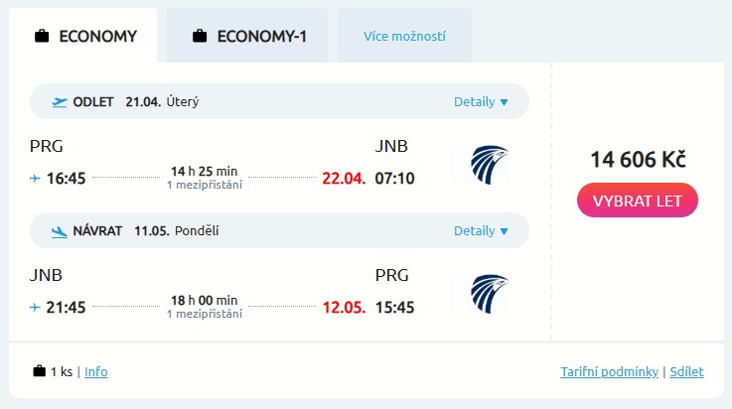Switch to the ECONOMY tab
The image size is (732, 409).
click(86, 37)
